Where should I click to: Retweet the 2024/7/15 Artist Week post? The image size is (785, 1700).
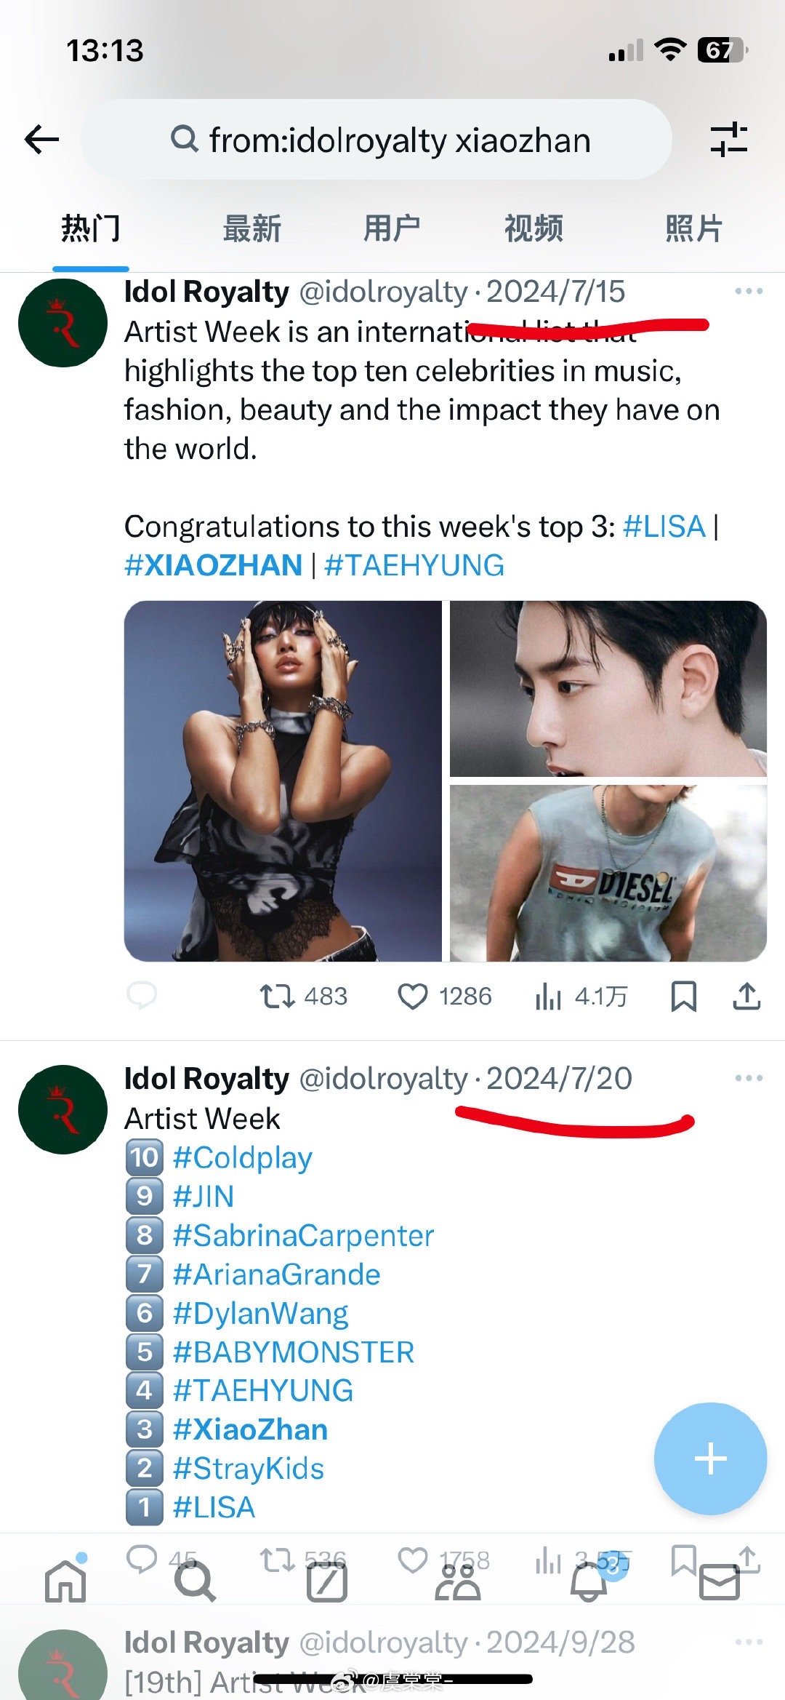pyautogui.click(x=277, y=996)
